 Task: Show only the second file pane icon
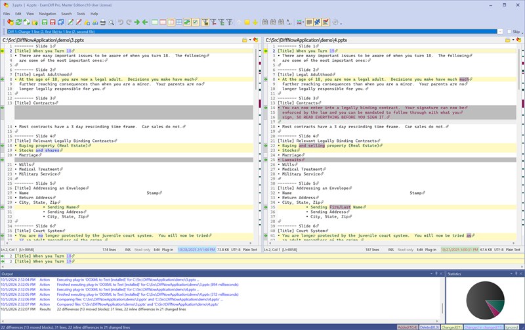[163, 22]
